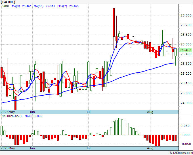Click the 0.000 MACD axis label

185,135
